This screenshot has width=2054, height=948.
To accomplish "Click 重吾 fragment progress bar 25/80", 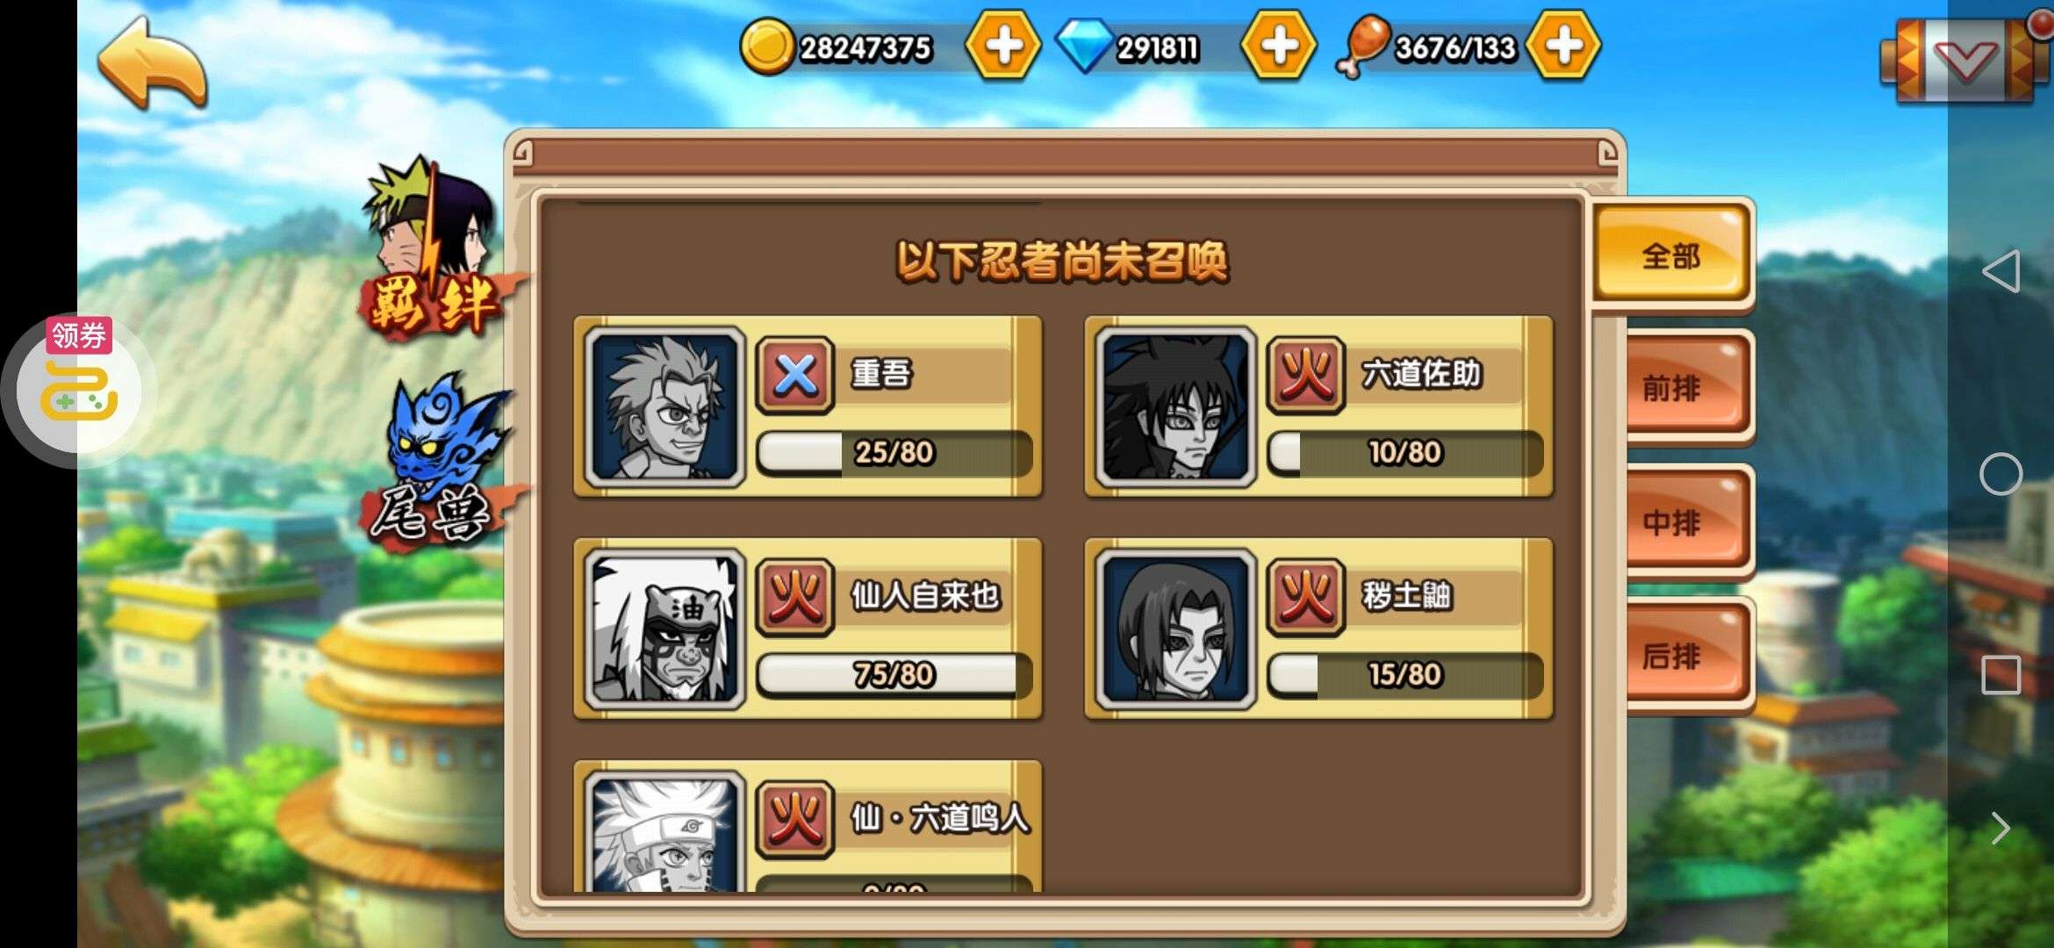I will pos(894,453).
